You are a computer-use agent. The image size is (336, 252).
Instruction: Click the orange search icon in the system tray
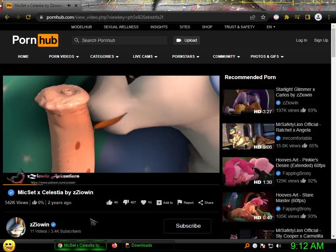click(247, 246)
